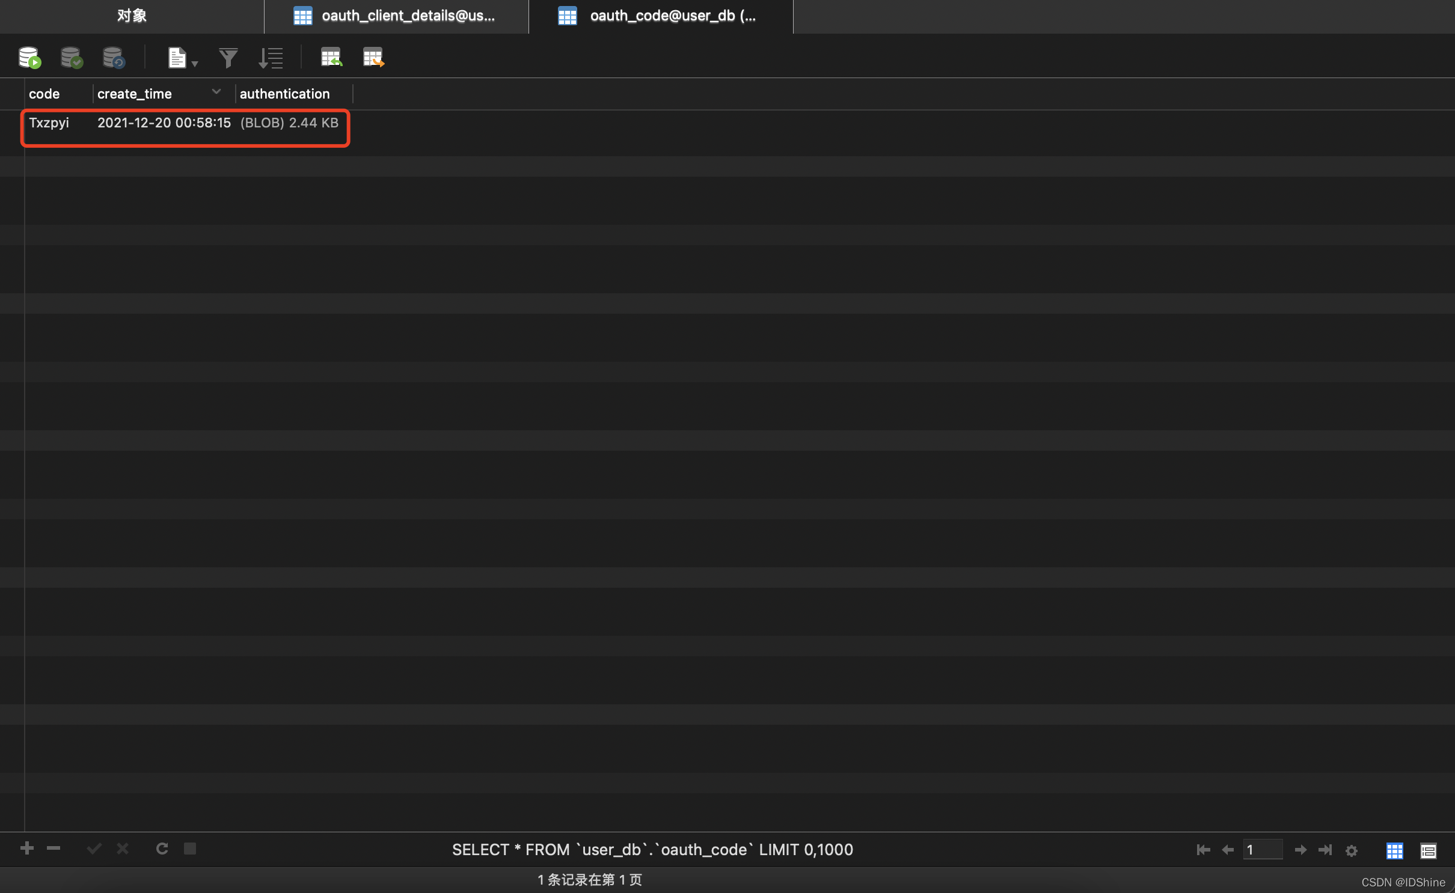
Task: Click the import data table icon
Action: [331, 58]
